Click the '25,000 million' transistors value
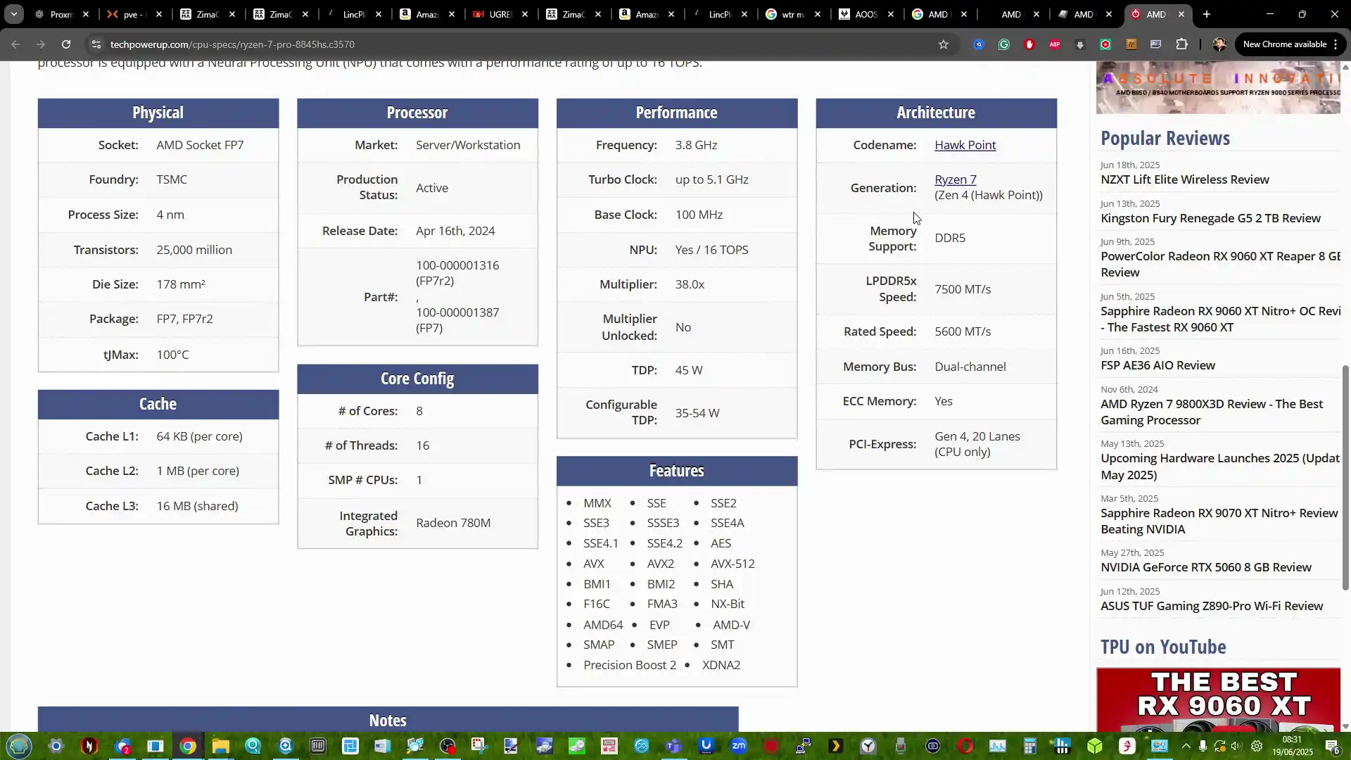Screen dimensions: 1351x760 point(194,250)
